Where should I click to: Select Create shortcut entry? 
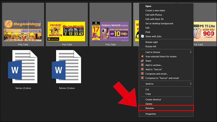[x=166, y=99]
